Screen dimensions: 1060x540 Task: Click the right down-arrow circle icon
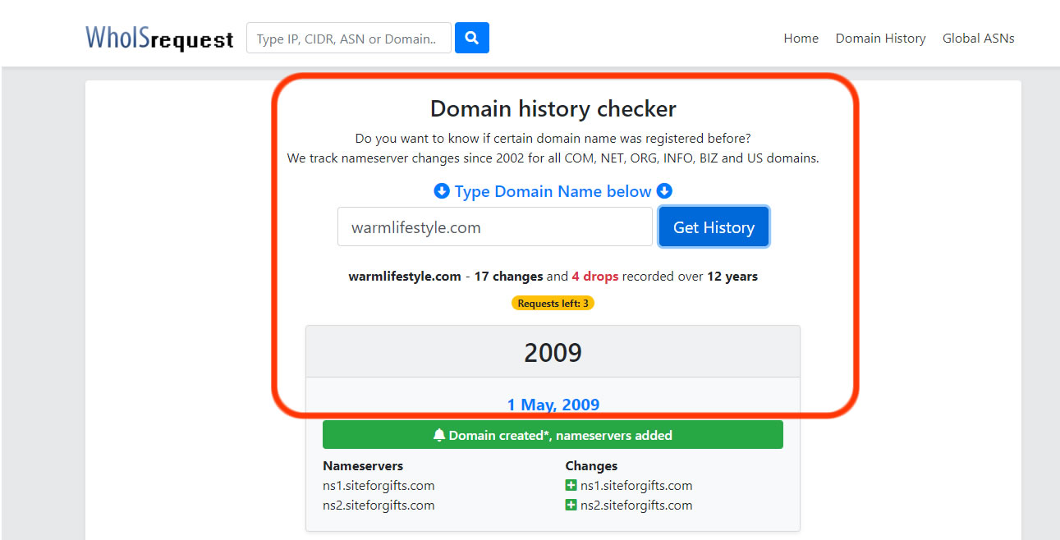(664, 191)
